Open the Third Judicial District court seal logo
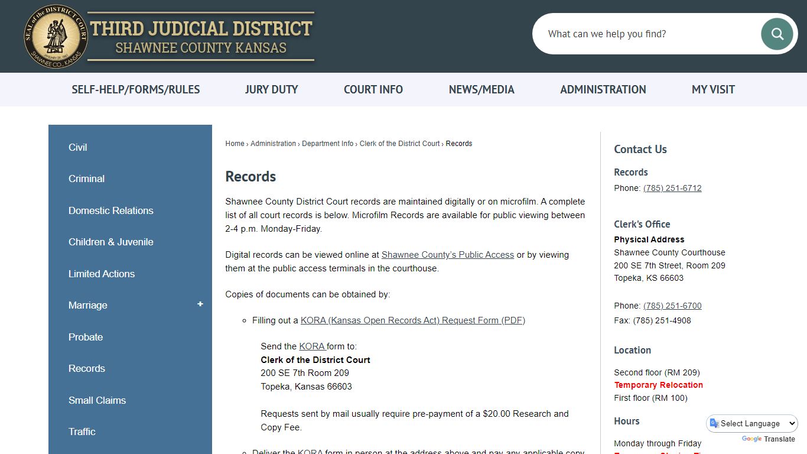Viewport: 807px width, 454px height. tap(56, 37)
